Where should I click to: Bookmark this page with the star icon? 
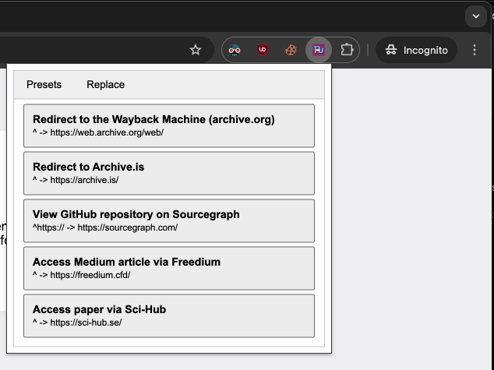[196, 50]
